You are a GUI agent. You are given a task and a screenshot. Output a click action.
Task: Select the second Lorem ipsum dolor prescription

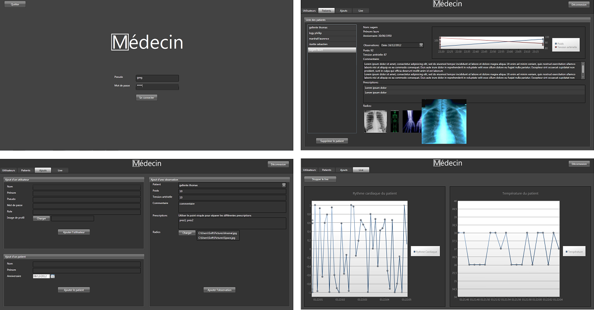(x=474, y=93)
